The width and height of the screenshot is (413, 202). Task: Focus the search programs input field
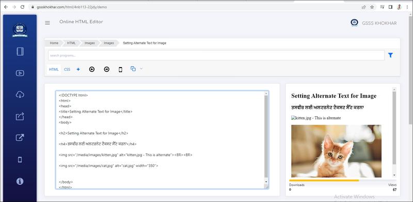click(216, 55)
